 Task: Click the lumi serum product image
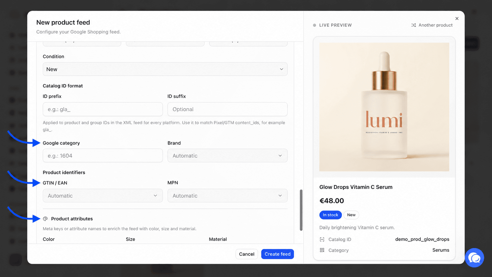tap(384, 107)
